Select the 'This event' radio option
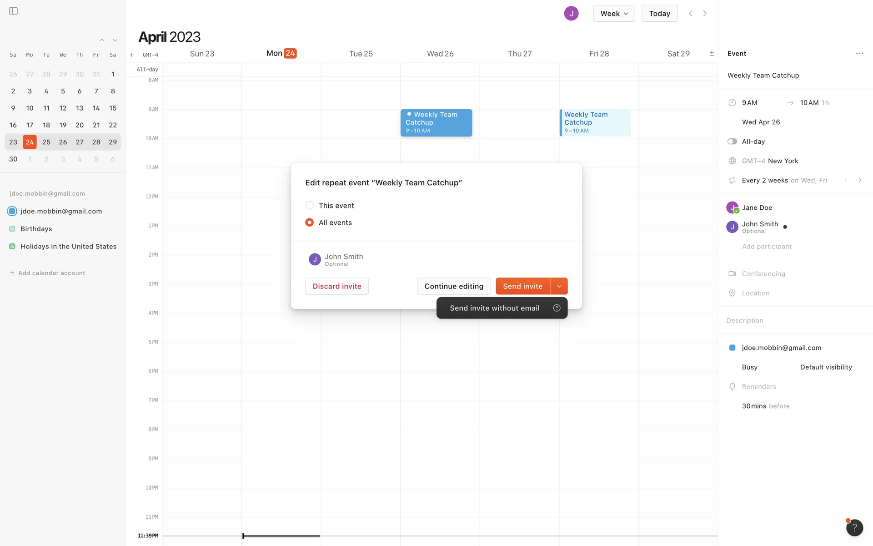The width and height of the screenshot is (873, 546). click(309, 206)
